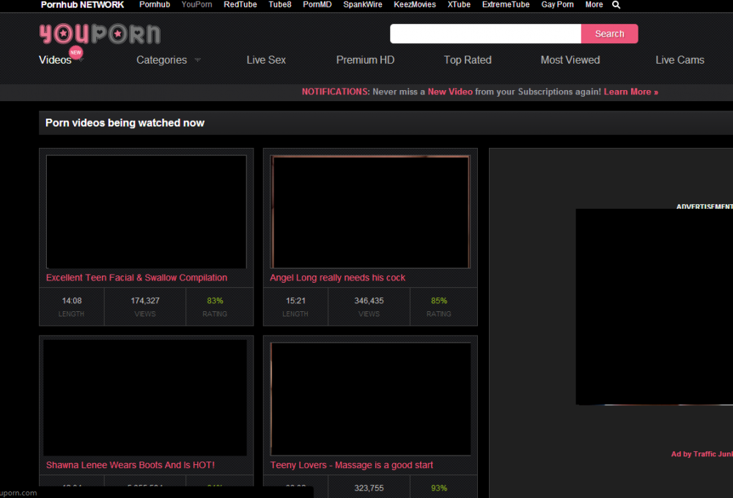Switch to the Most Viewed tab
The image size is (733, 498).
(570, 60)
